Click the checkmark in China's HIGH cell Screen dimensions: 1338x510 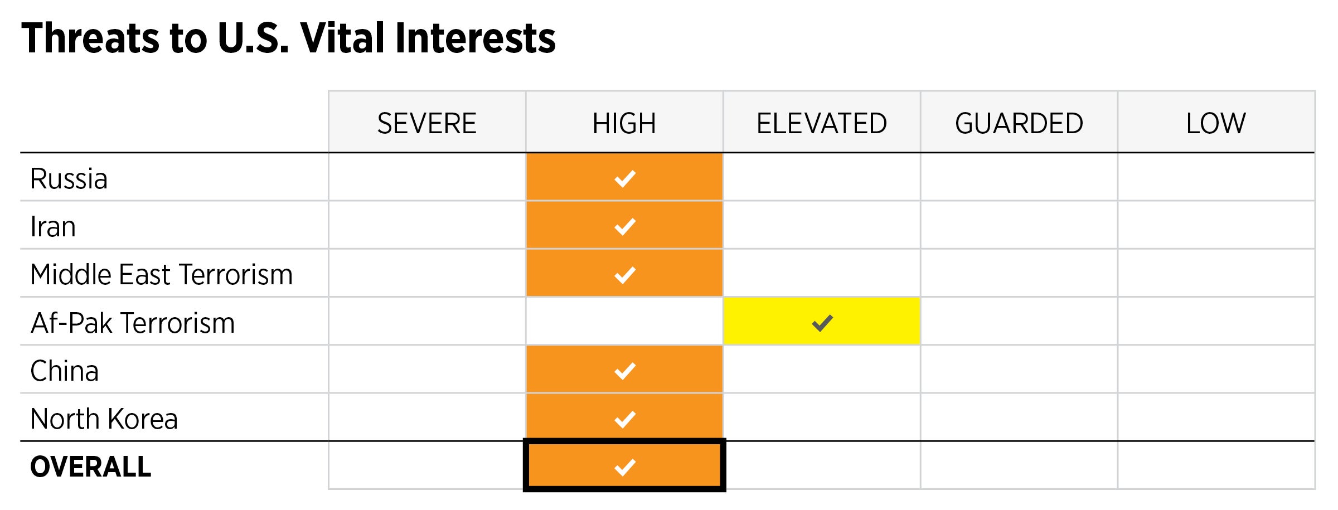click(x=624, y=371)
